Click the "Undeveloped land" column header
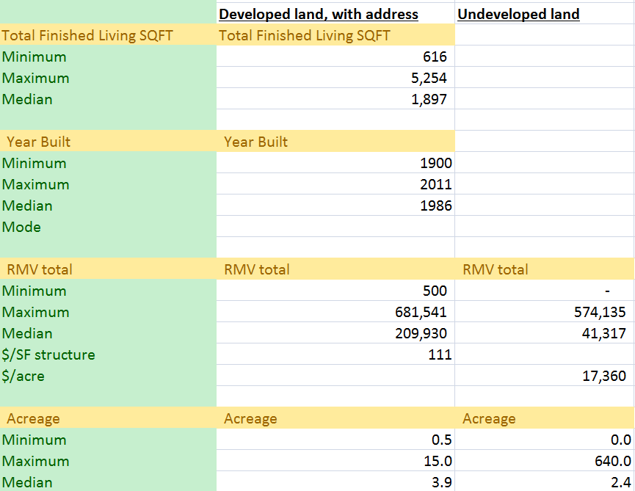 518,14
